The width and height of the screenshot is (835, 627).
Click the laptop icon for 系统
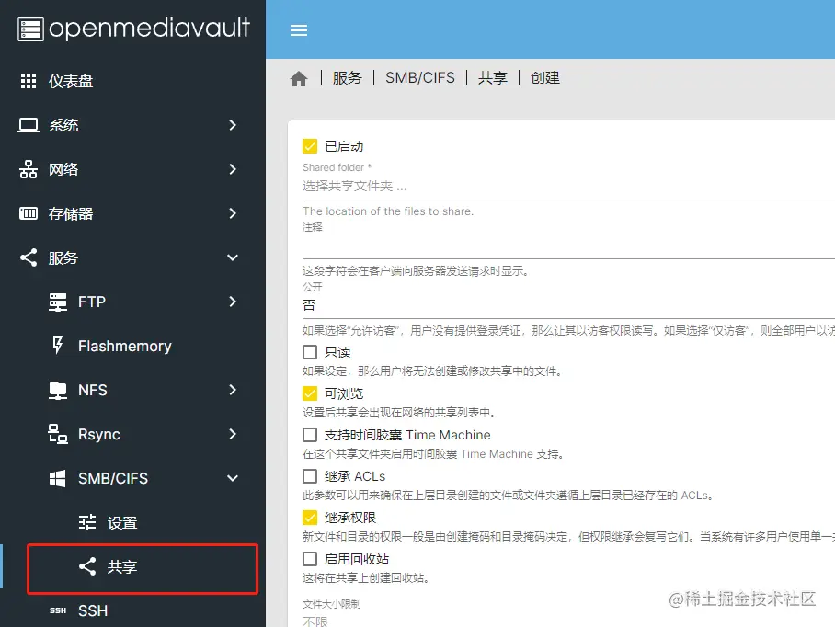pos(29,125)
